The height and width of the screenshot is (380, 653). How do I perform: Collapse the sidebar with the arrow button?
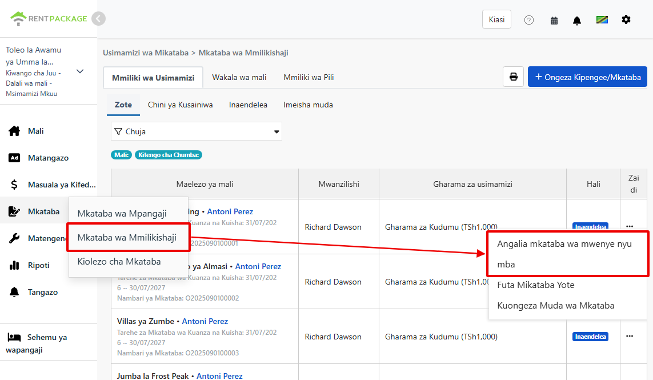98,19
